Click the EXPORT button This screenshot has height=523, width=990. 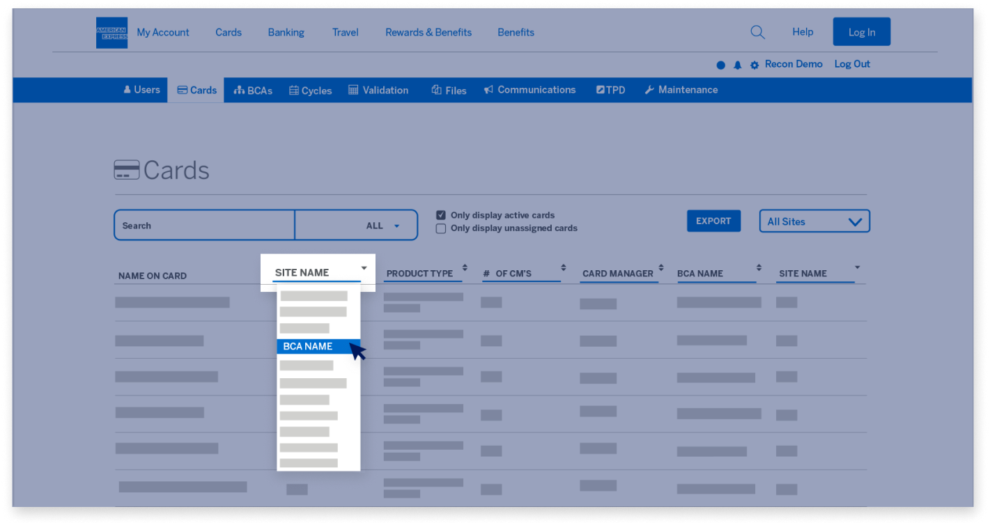click(x=713, y=220)
